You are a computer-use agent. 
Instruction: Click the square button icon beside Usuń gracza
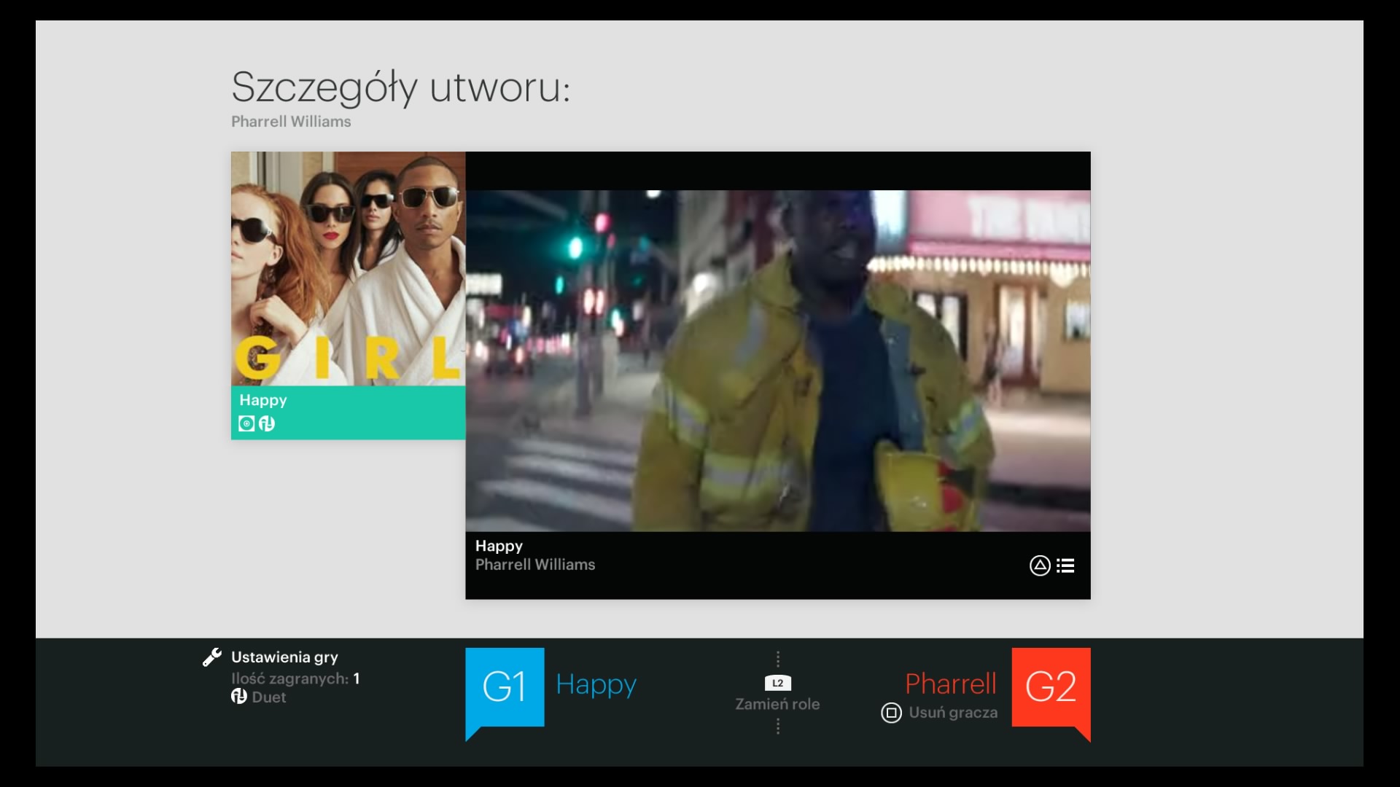(x=891, y=713)
